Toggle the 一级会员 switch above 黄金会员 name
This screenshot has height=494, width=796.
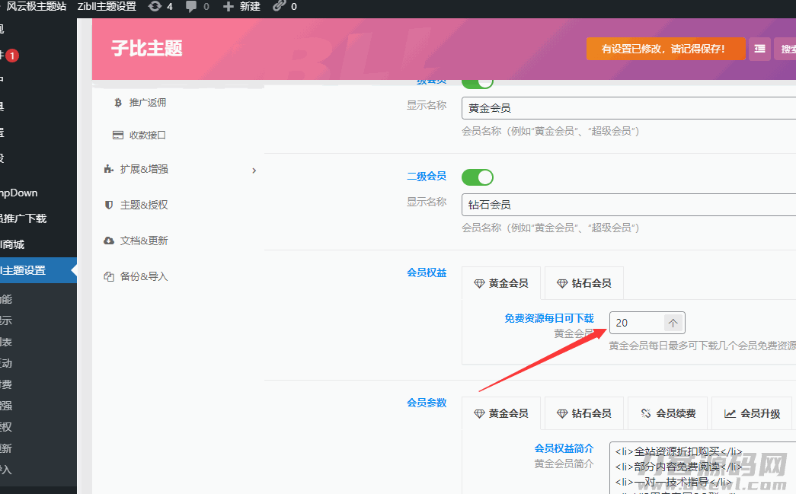(x=478, y=81)
